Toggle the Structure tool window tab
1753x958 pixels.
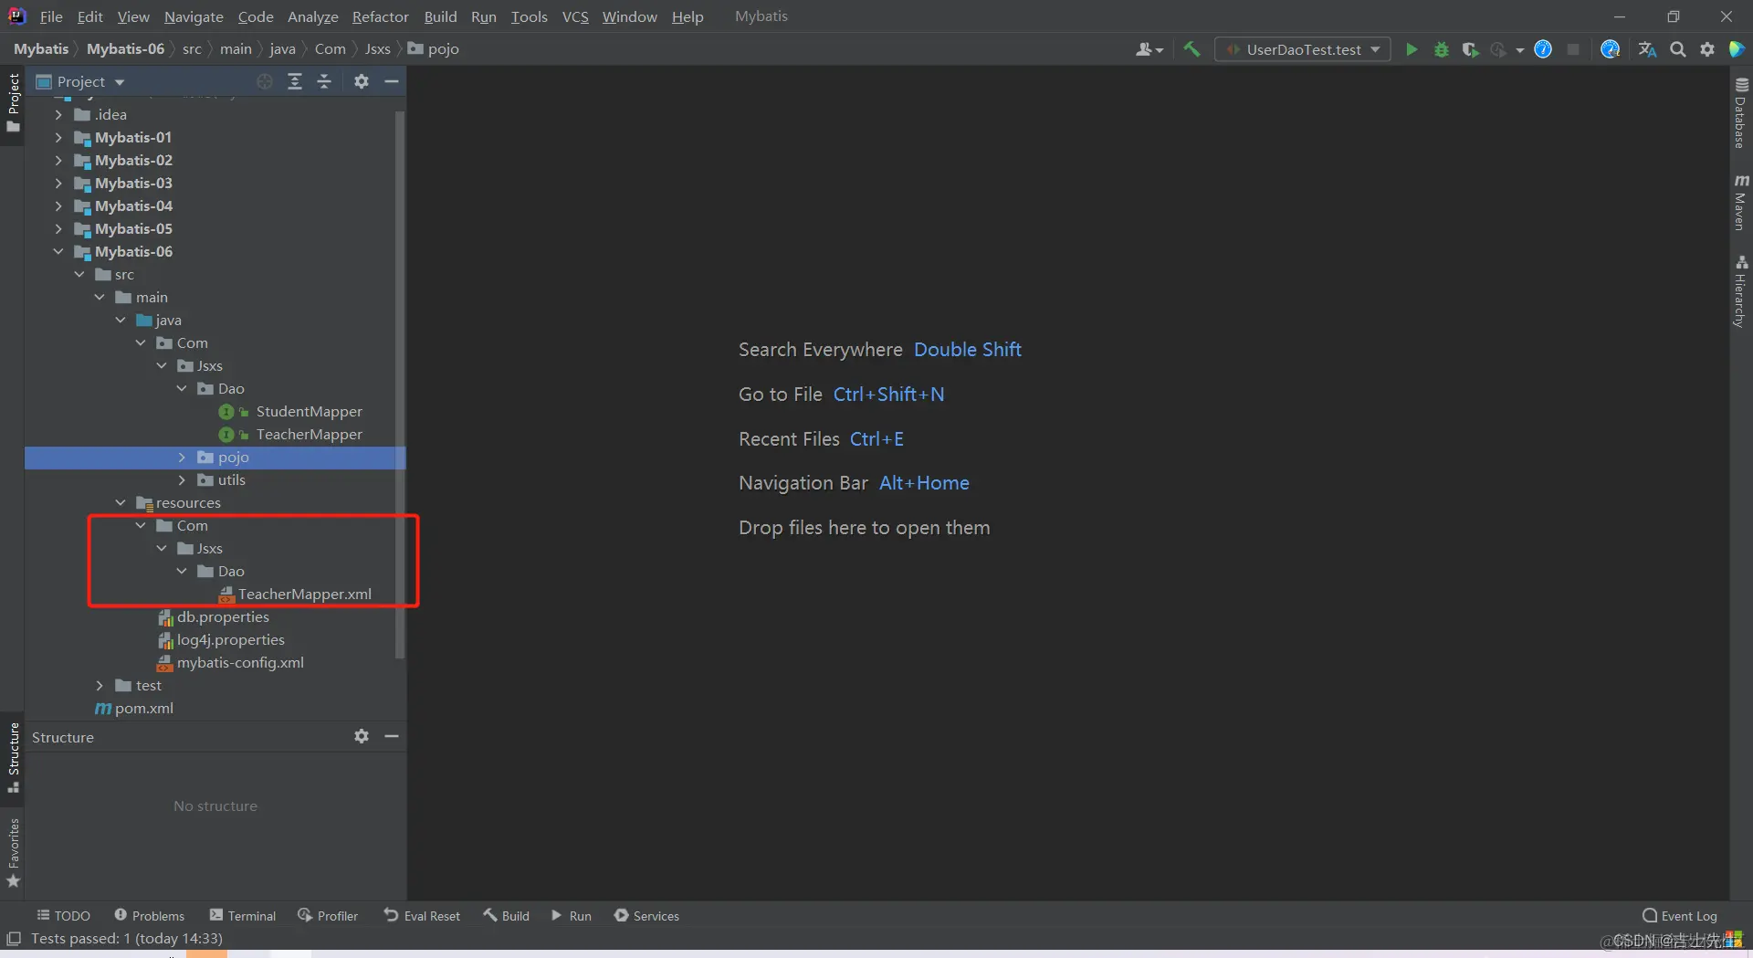point(13,757)
